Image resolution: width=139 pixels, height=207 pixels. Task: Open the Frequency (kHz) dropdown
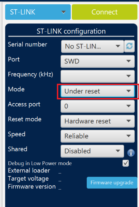pos(98,76)
